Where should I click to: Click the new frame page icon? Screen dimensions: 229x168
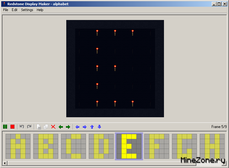click(39, 127)
